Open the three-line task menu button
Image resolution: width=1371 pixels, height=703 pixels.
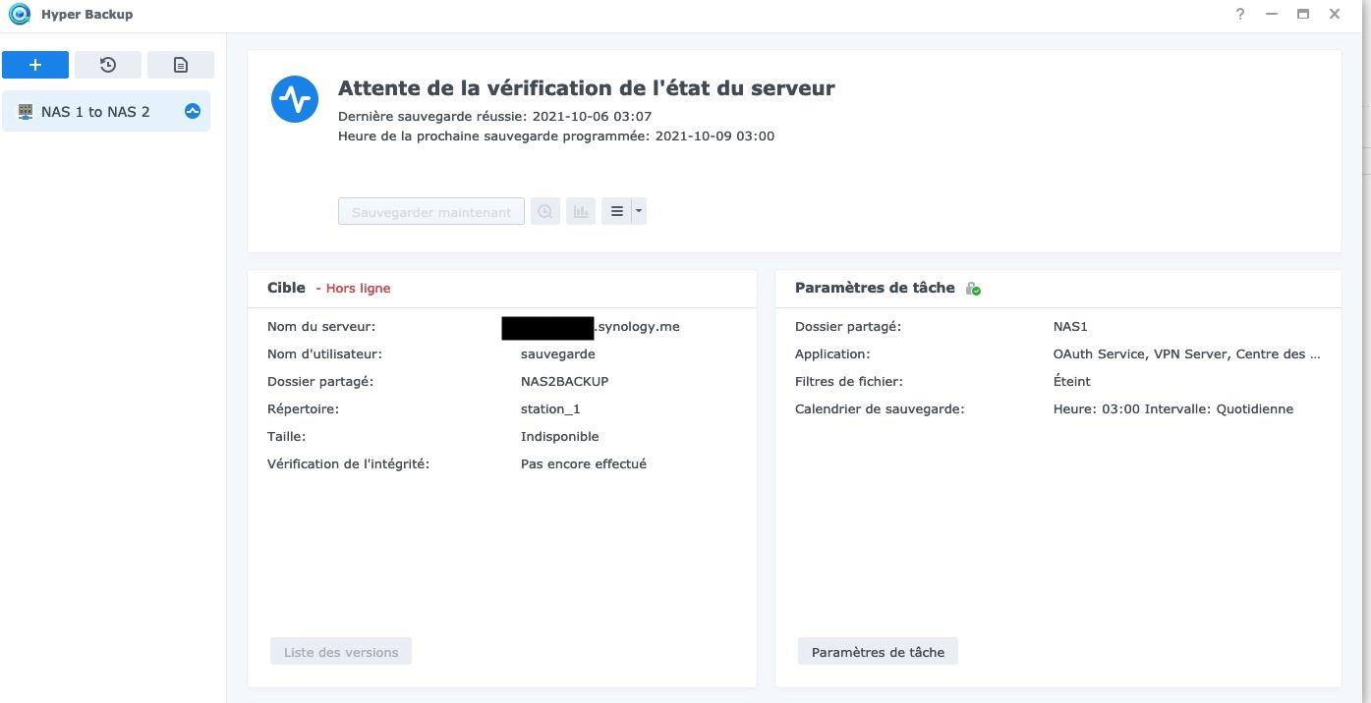tap(616, 211)
